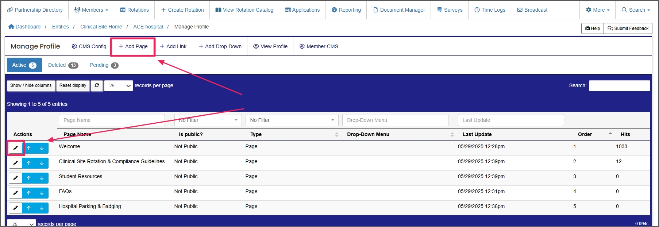Open Surveys in navigation bar
The width and height of the screenshot is (659, 227).
click(450, 10)
